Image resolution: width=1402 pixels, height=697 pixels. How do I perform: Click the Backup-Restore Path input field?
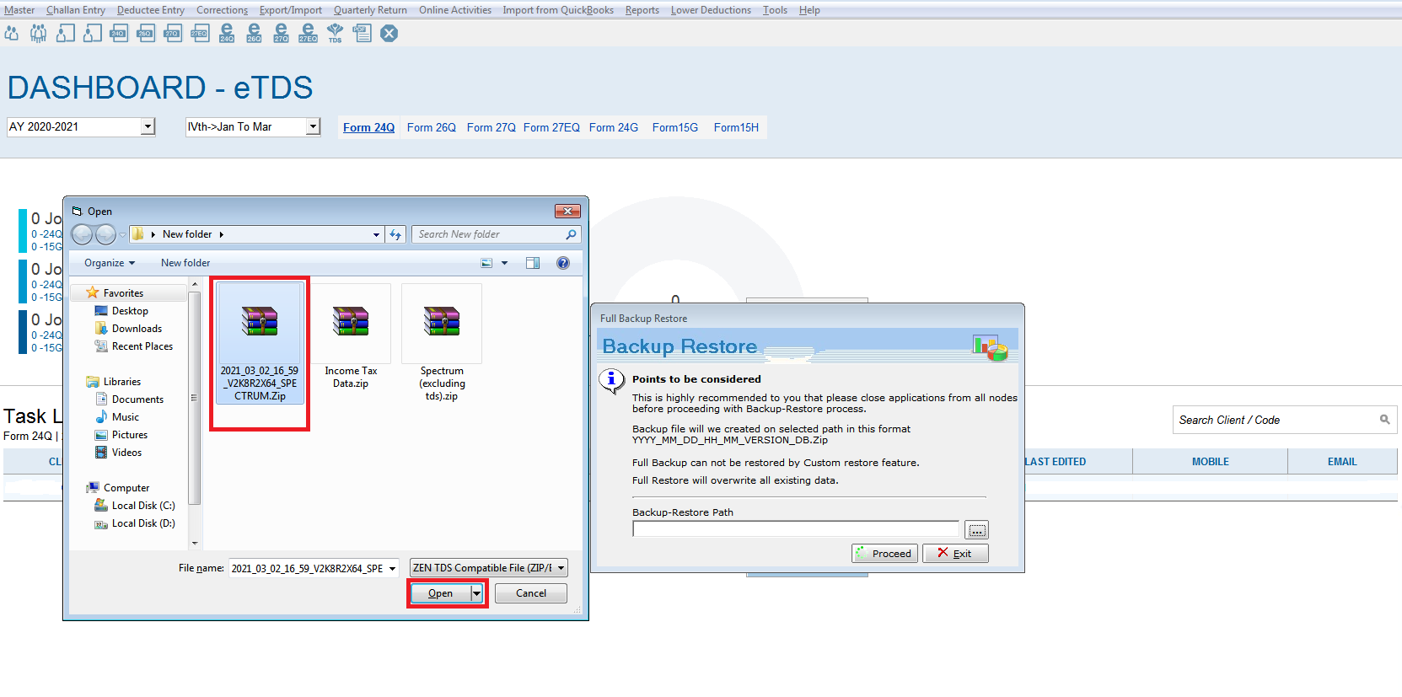click(796, 529)
